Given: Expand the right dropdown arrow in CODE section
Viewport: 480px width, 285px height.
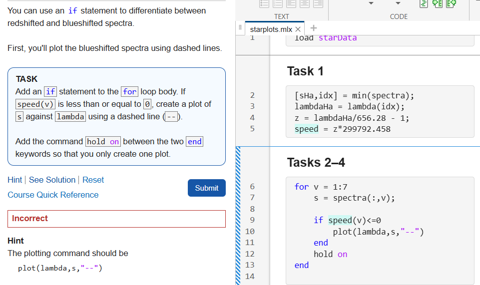Looking at the screenshot, I should click(x=398, y=3).
